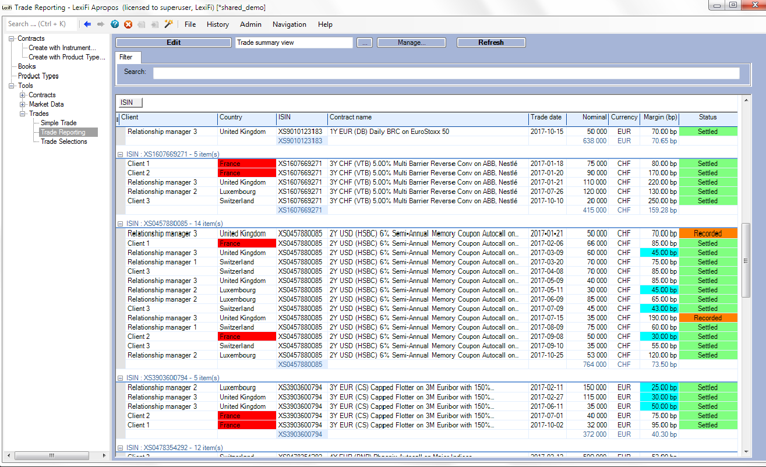Open help via the blue question mark icon
This screenshot has width=766, height=467.
click(115, 24)
